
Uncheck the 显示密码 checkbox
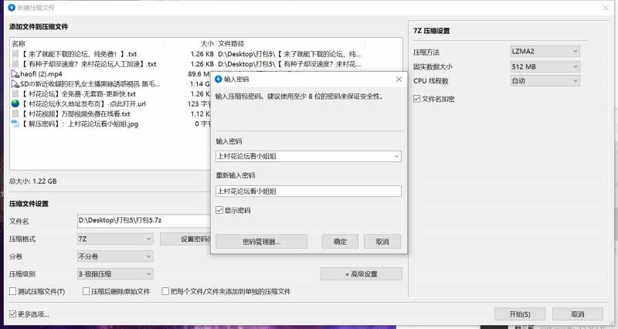[220, 210]
